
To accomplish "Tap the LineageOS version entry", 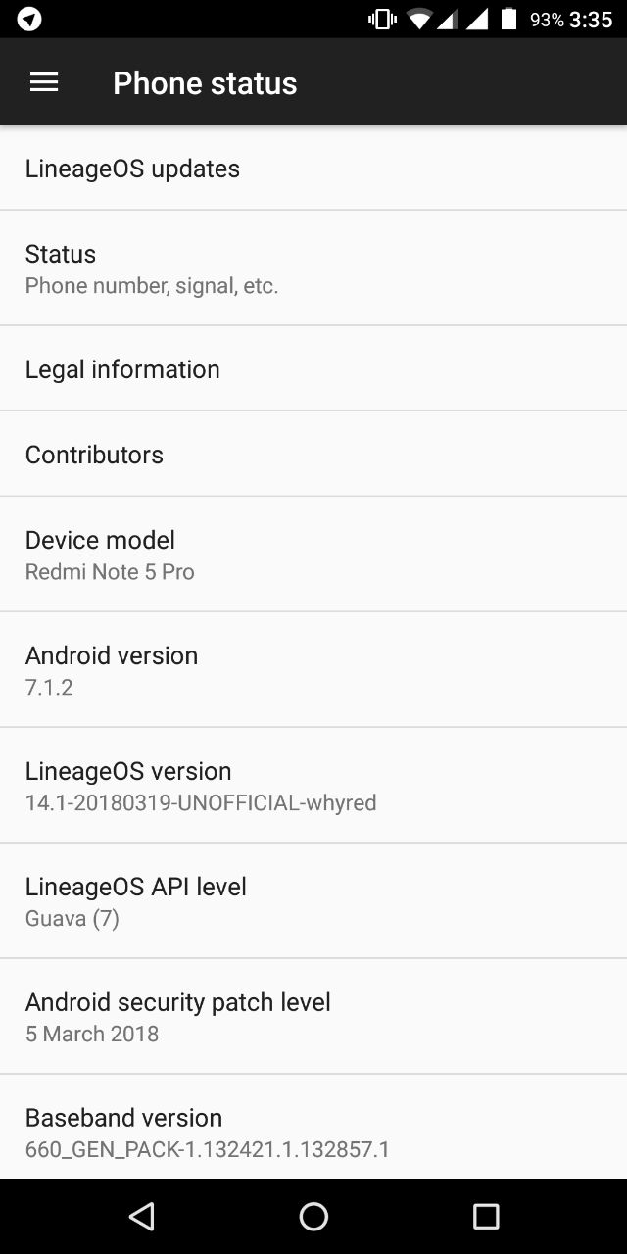I will click(x=313, y=786).
